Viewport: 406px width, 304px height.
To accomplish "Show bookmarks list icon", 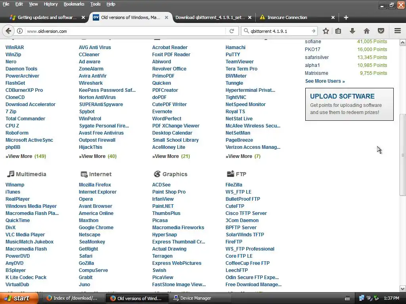I will [x=338, y=31].
